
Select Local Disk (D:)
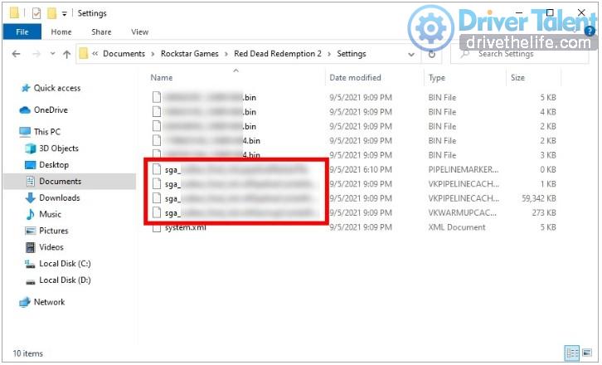(65, 281)
